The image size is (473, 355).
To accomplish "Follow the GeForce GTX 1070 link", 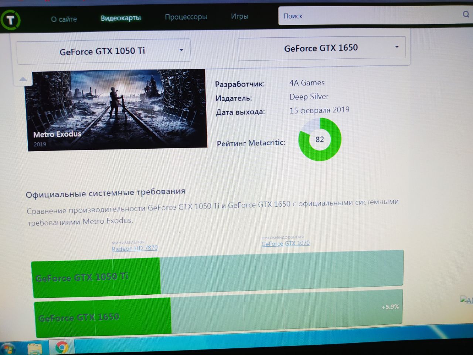I will point(286,243).
